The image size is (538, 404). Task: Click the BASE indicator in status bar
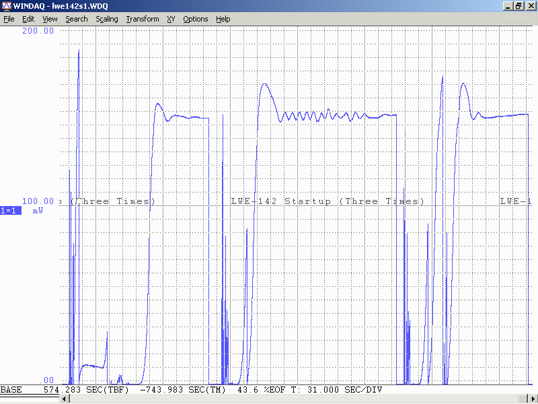(x=11, y=390)
